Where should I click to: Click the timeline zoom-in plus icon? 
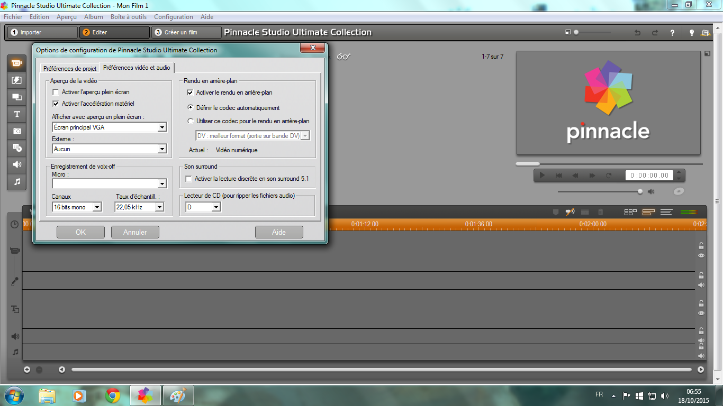click(27, 370)
